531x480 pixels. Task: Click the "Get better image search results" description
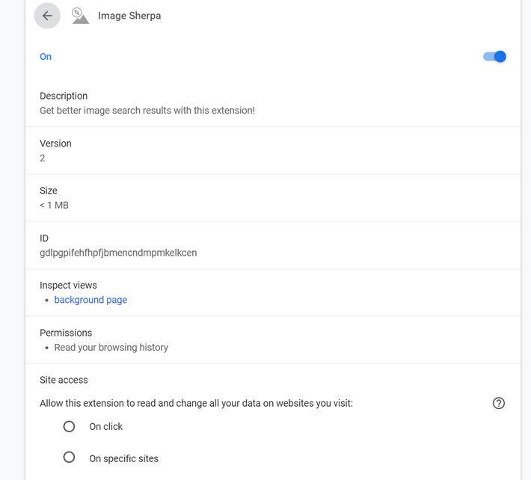[x=147, y=111]
